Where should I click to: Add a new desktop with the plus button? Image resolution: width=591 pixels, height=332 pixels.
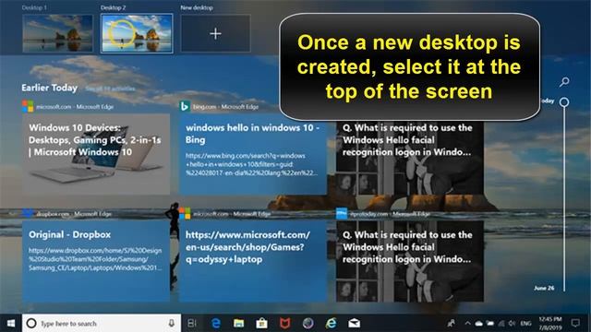click(x=215, y=33)
